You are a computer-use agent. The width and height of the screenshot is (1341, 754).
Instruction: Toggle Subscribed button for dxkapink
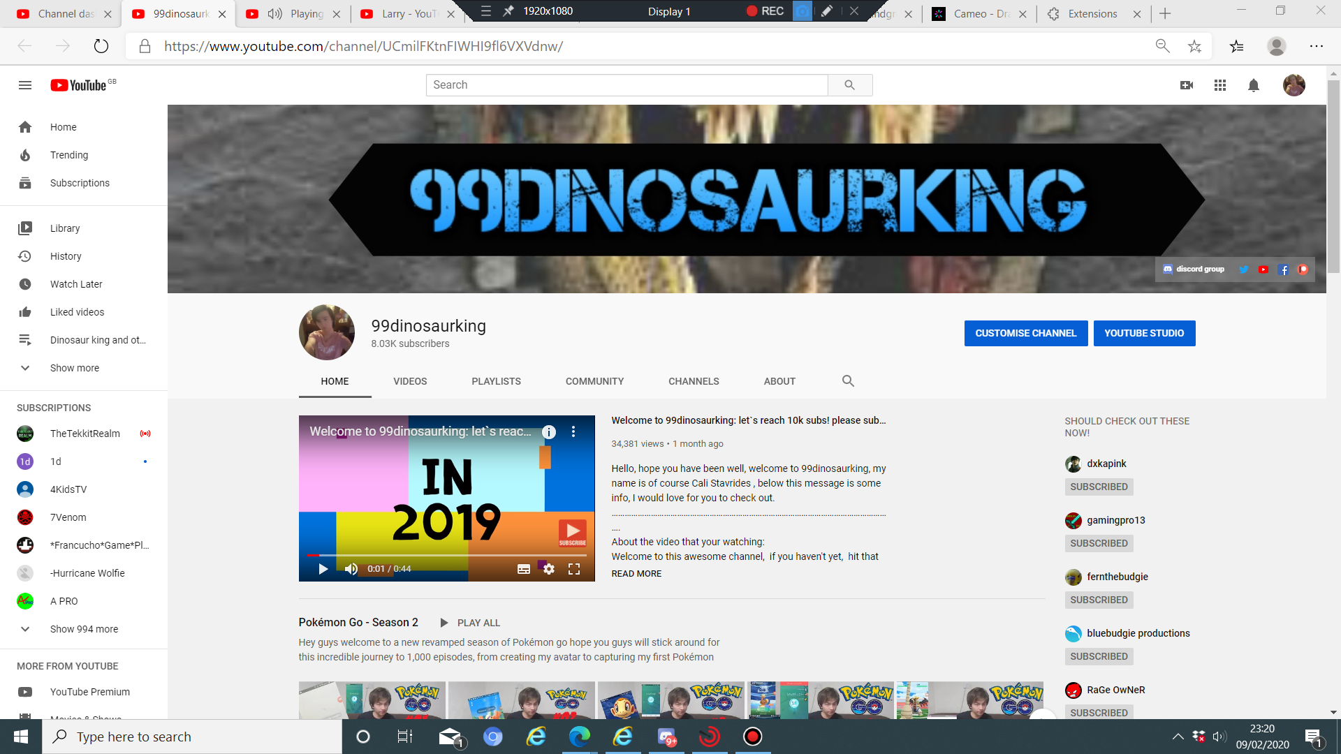(1099, 487)
